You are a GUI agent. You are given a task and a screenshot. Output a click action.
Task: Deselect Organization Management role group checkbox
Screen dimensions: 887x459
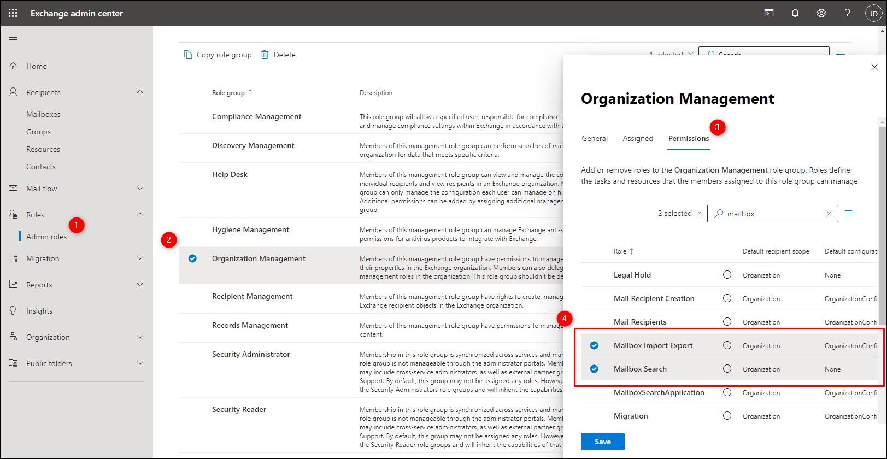pyautogui.click(x=192, y=258)
